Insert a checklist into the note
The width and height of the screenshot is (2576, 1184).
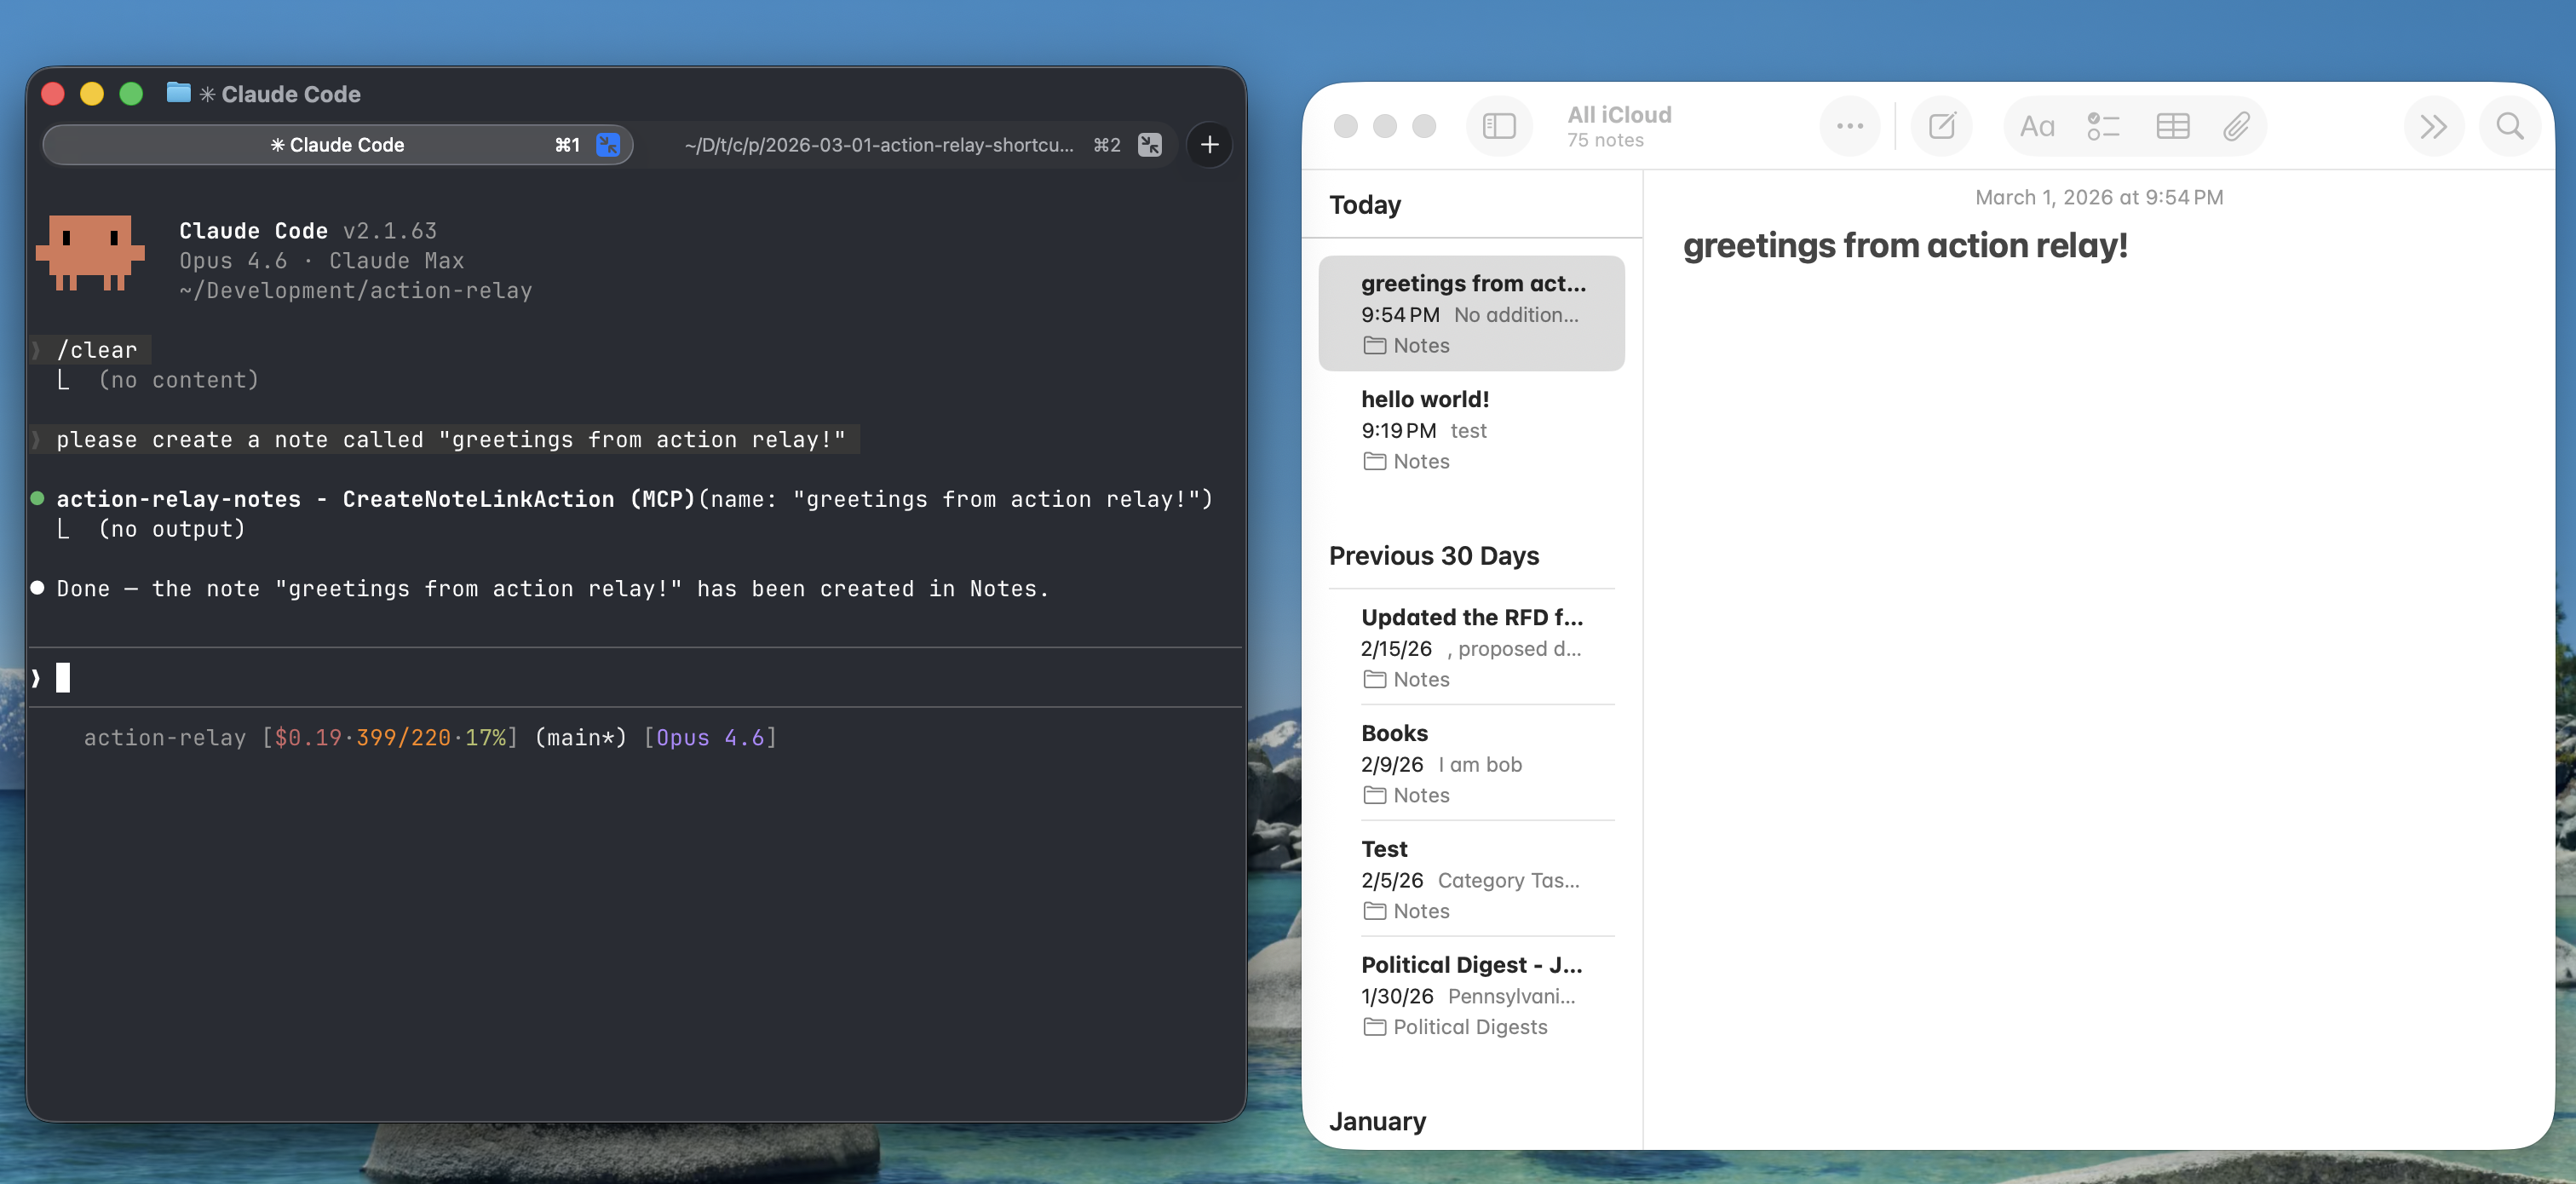pyautogui.click(x=2103, y=126)
